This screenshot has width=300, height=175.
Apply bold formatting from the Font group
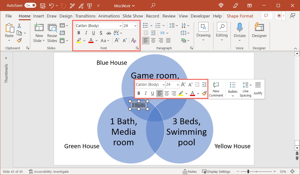(x=78, y=33)
